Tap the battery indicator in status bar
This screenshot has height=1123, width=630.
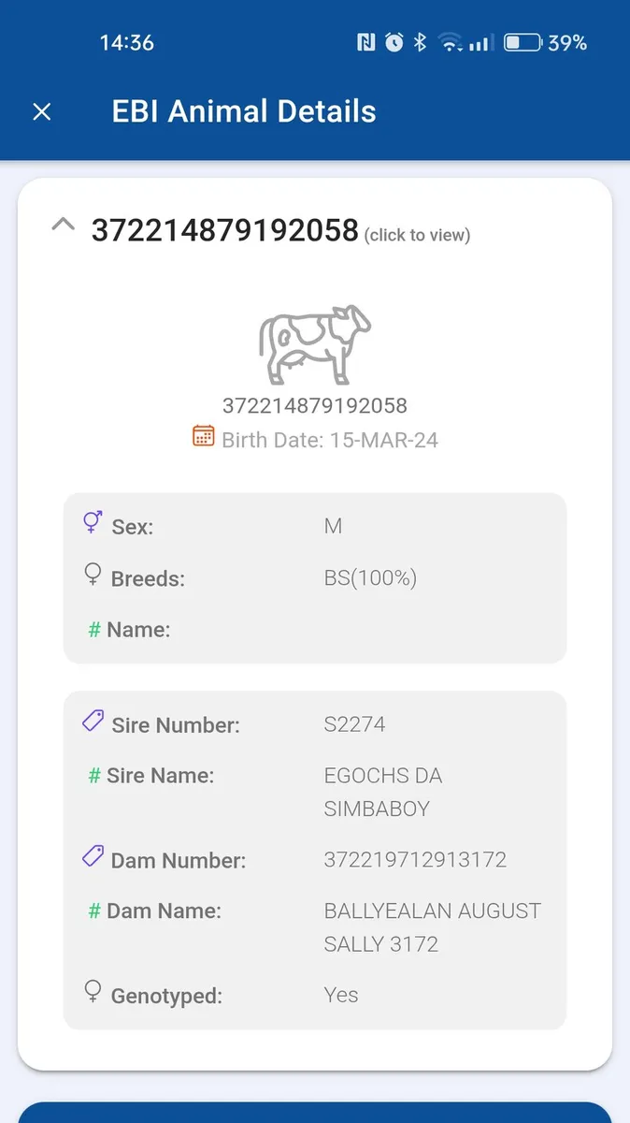tap(523, 42)
